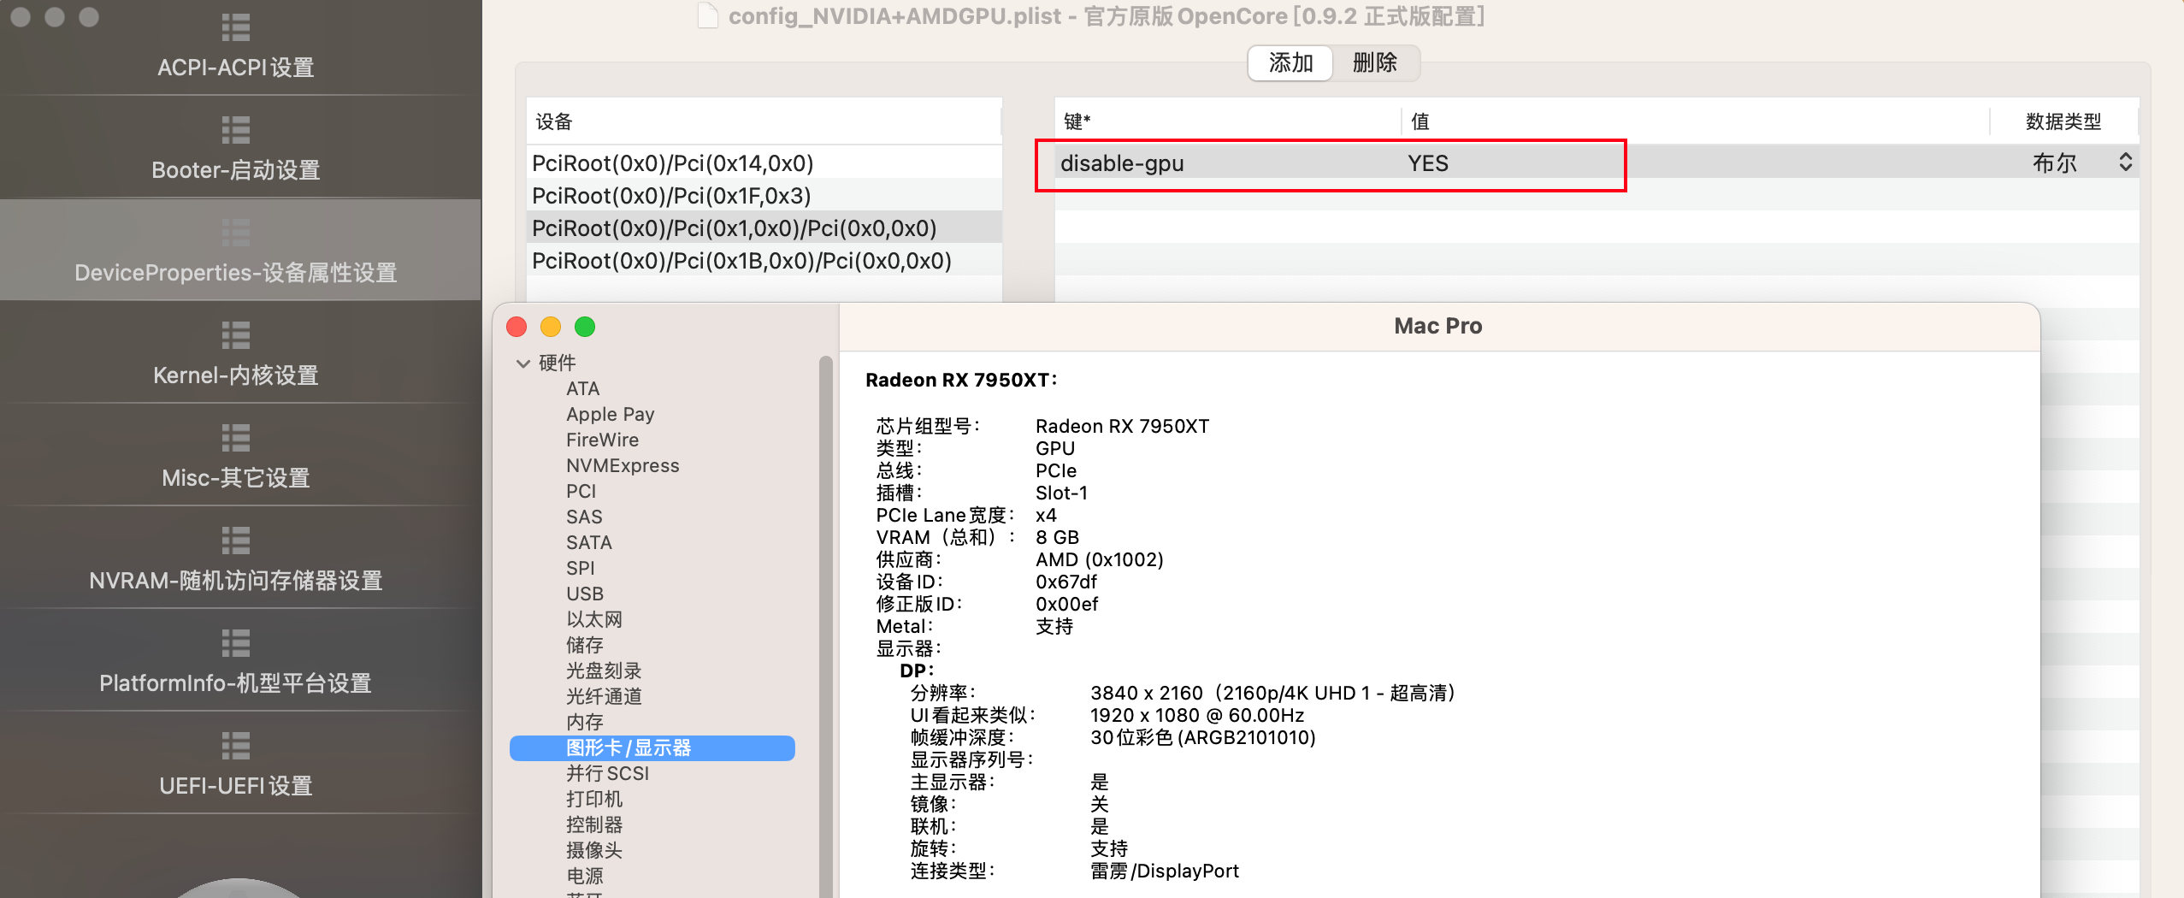This screenshot has width=2184, height=898.
Task: Select FireWire in hardware list
Action: 602,440
